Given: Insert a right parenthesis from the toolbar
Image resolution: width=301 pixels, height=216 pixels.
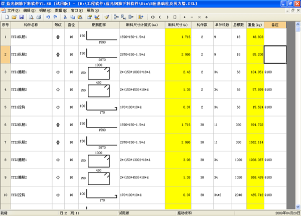Looking at the screenshot, I should [168, 17].
